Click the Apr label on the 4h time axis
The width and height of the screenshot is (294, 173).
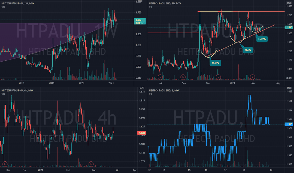[x=134, y=170]
